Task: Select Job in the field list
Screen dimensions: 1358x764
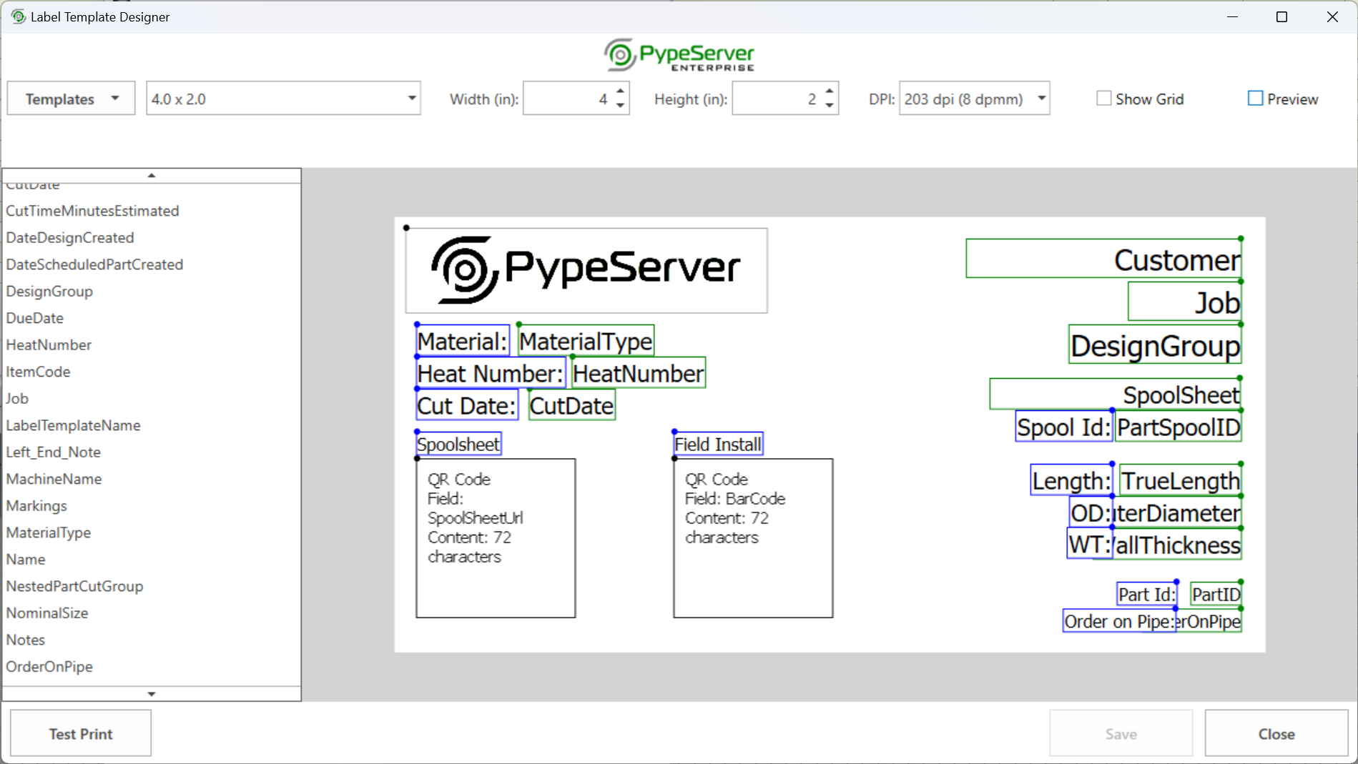Action: coord(17,399)
